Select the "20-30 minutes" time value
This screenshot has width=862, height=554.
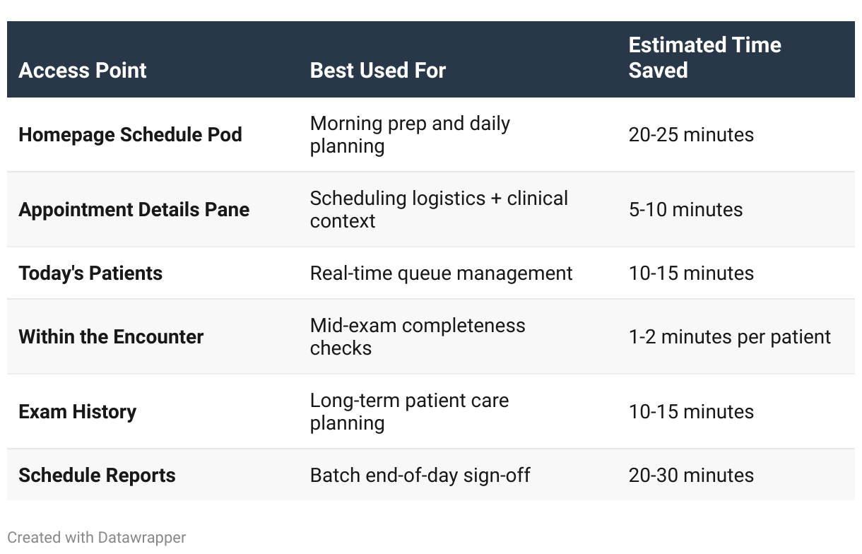coord(691,476)
